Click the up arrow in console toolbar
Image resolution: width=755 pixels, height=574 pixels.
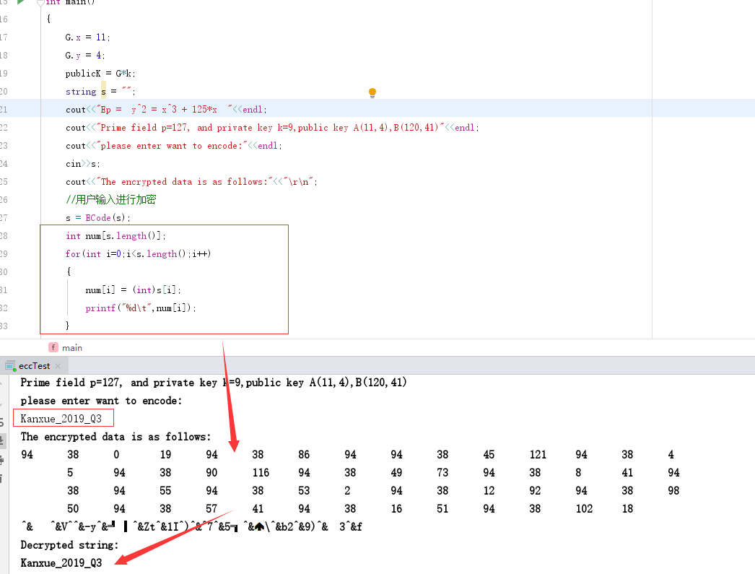point(3,384)
